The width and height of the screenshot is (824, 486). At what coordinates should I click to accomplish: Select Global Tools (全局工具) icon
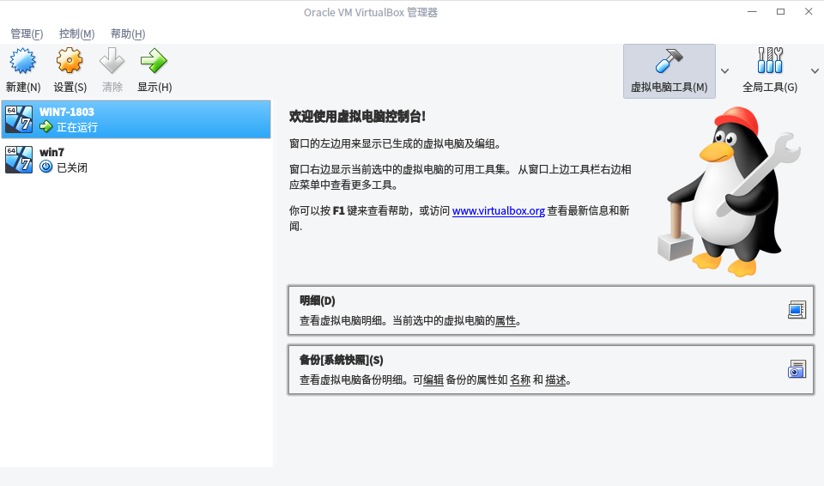[770, 60]
